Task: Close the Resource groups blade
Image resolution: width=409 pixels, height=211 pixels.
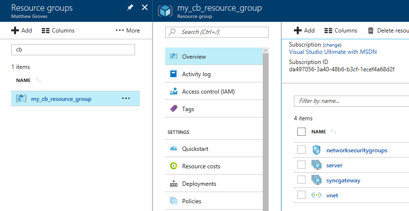Action: click(144, 8)
